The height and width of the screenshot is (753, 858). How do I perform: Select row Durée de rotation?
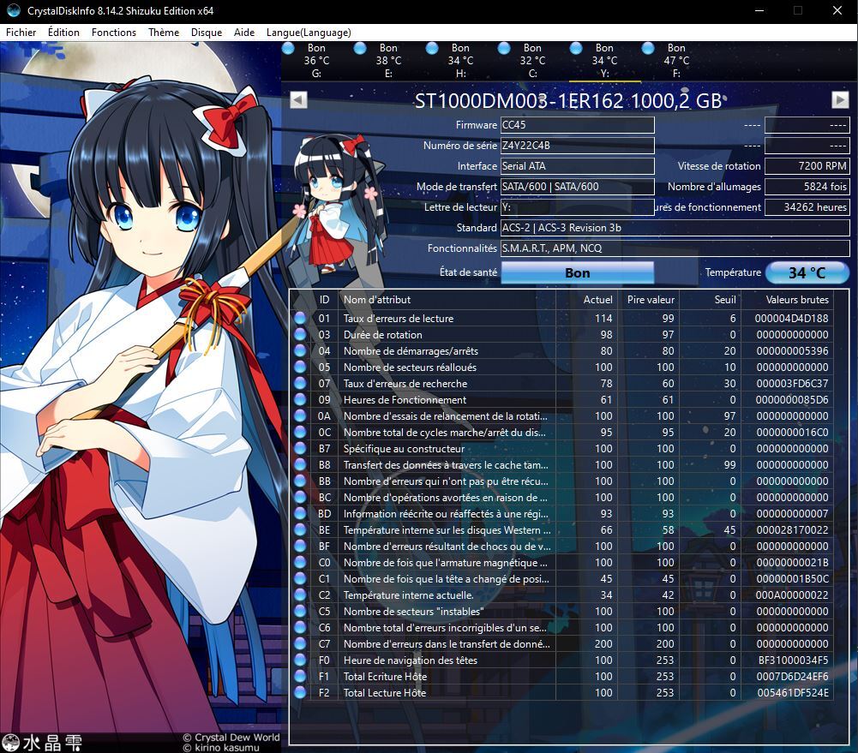click(x=561, y=335)
